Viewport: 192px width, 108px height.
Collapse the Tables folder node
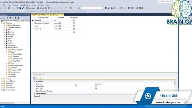(7, 52)
